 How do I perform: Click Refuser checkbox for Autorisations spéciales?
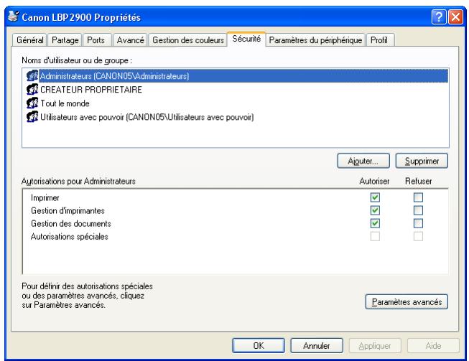(x=418, y=236)
